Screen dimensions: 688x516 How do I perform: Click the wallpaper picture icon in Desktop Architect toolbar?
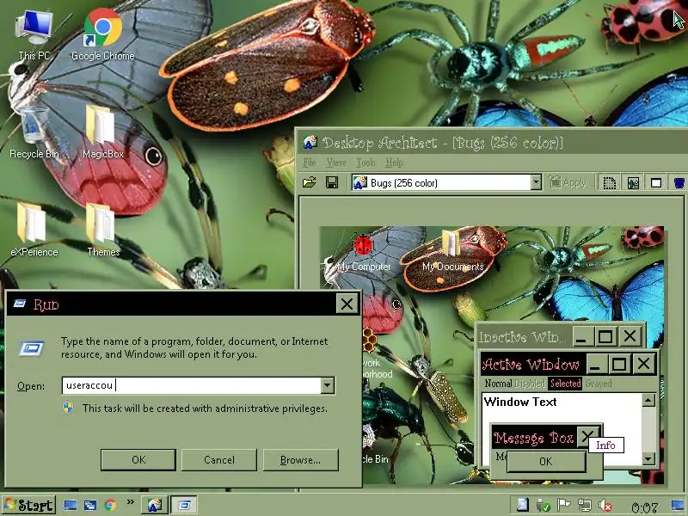point(633,182)
